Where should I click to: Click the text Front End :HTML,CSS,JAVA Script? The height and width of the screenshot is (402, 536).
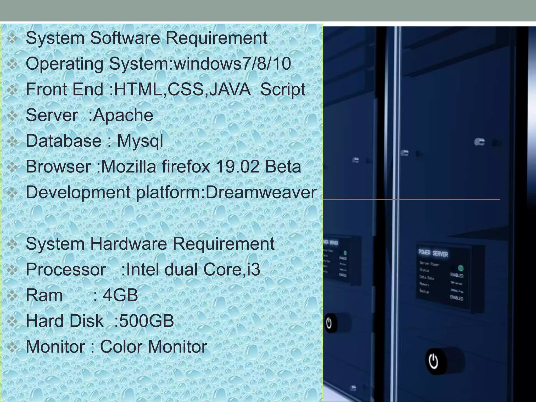[x=165, y=89]
